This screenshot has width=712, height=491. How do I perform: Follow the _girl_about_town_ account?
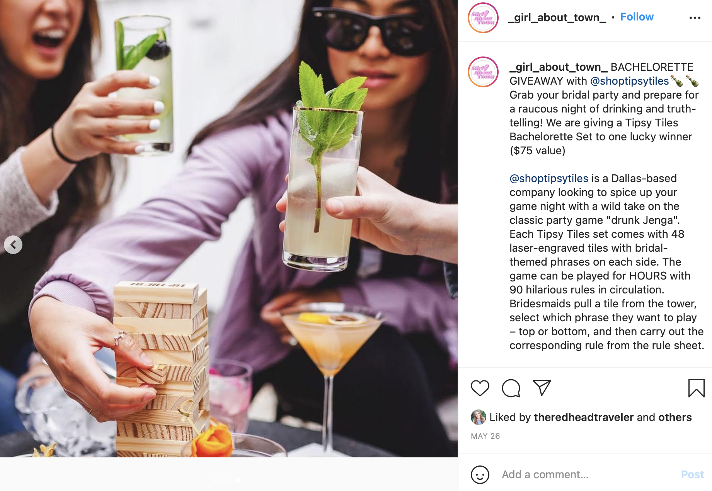click(x=637, y=17)
